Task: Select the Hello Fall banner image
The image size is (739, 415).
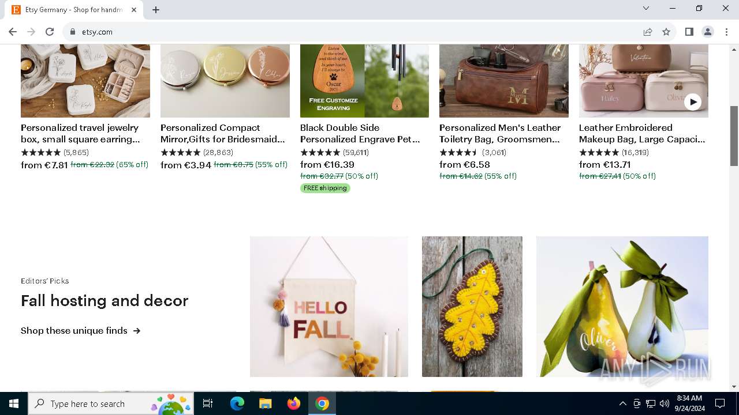Action: coord(329,307)
